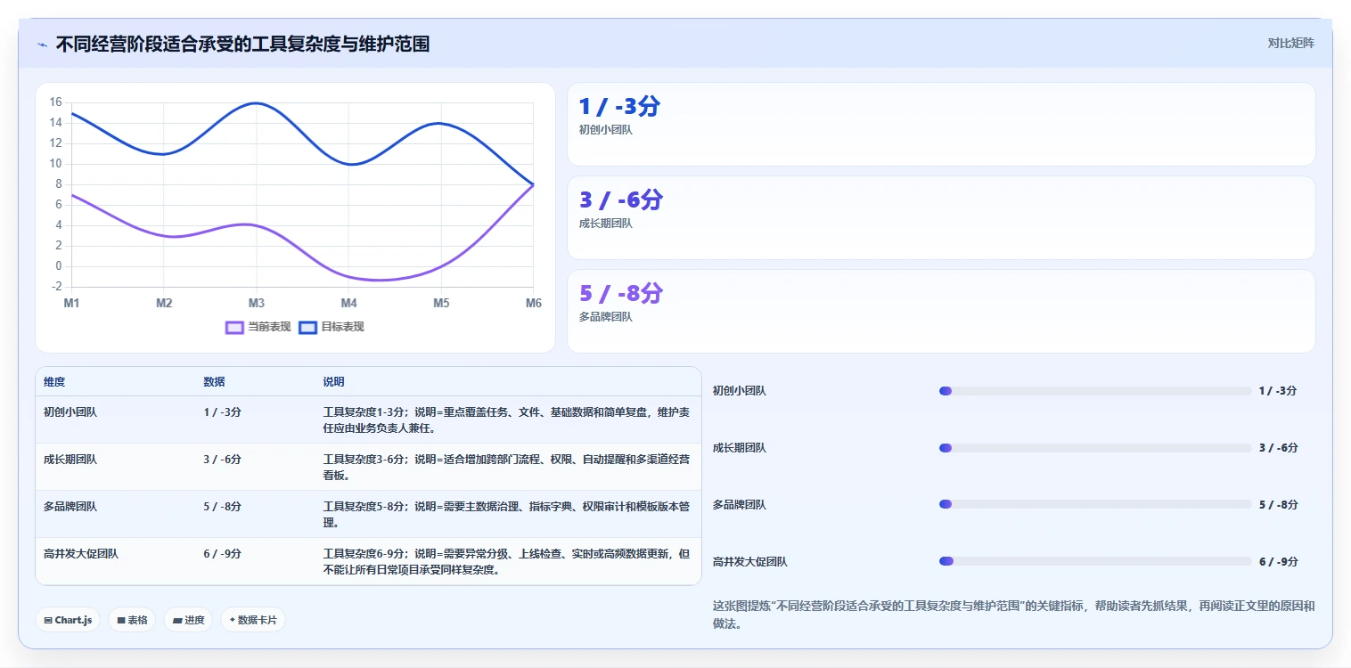Click the 工具复杂度5-8分 description cell

(506, 515)
